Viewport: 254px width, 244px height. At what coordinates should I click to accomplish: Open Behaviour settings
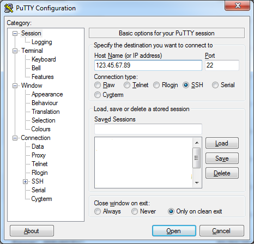pyautogui.click(x=45, y=103)
